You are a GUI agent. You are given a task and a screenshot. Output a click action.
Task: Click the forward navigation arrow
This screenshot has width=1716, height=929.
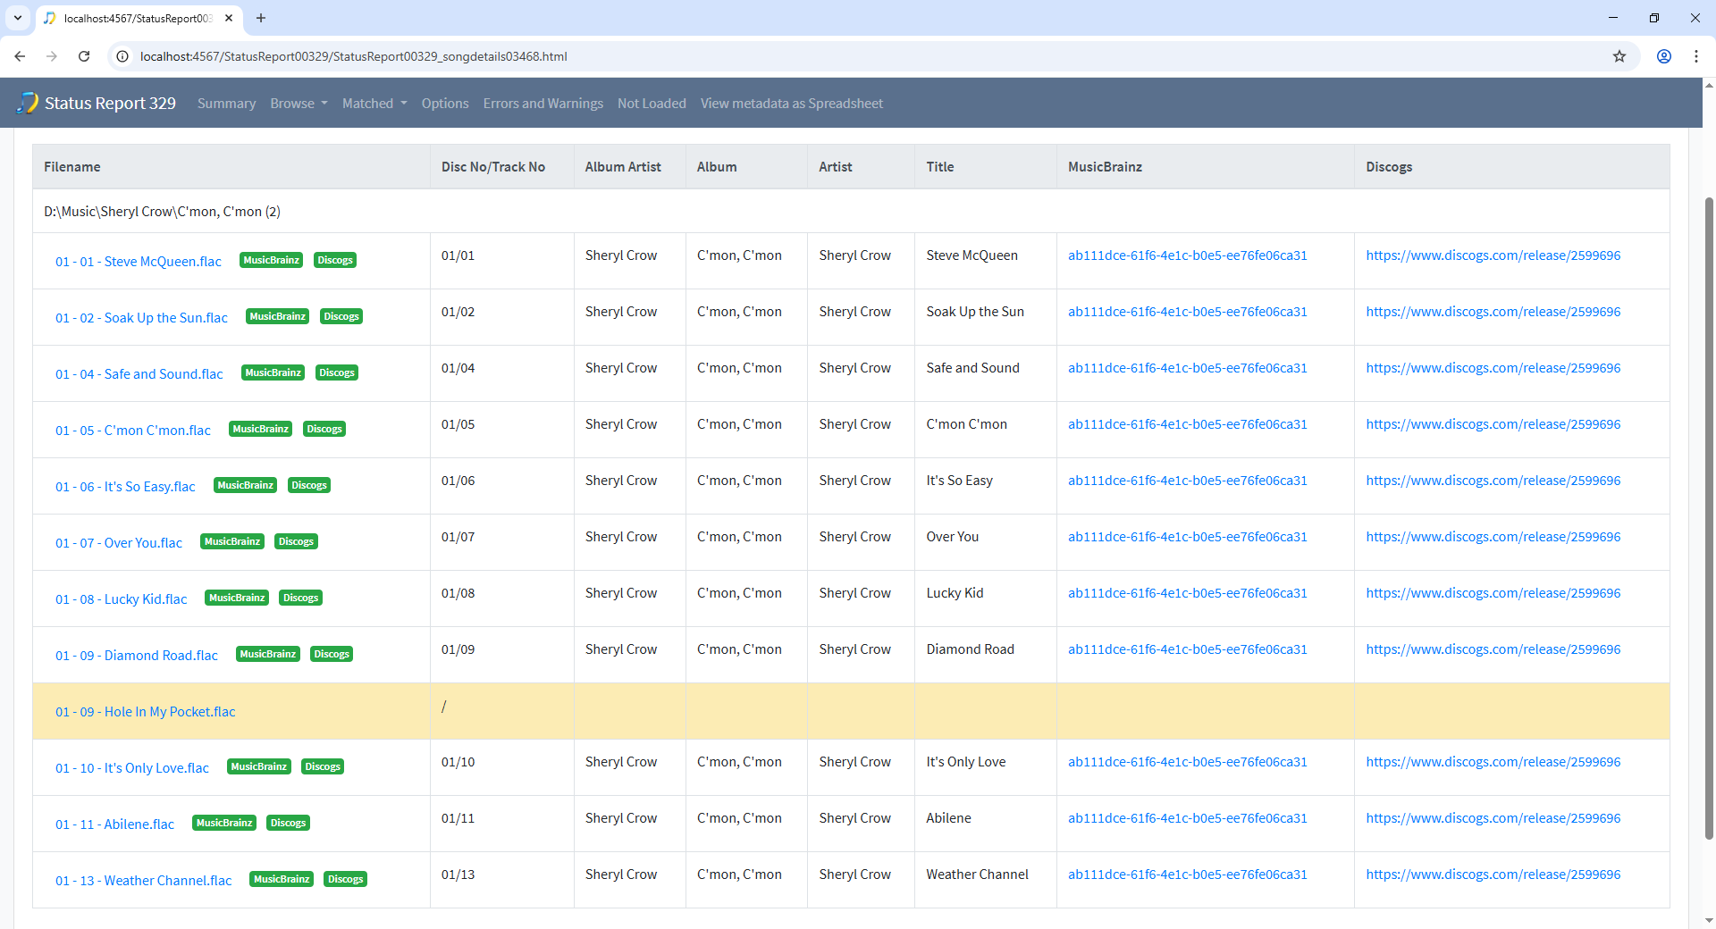click(52, 56)
